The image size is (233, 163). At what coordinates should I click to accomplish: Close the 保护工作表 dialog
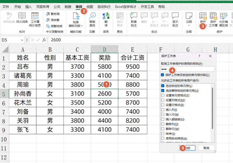[x=210, y=56]
